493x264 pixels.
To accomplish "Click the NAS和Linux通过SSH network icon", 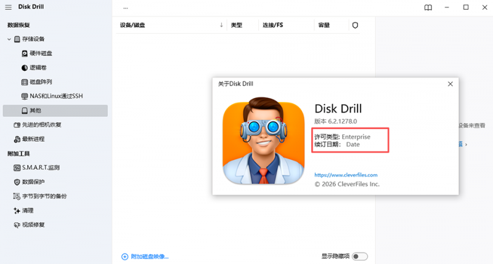I will pos(25,97).
